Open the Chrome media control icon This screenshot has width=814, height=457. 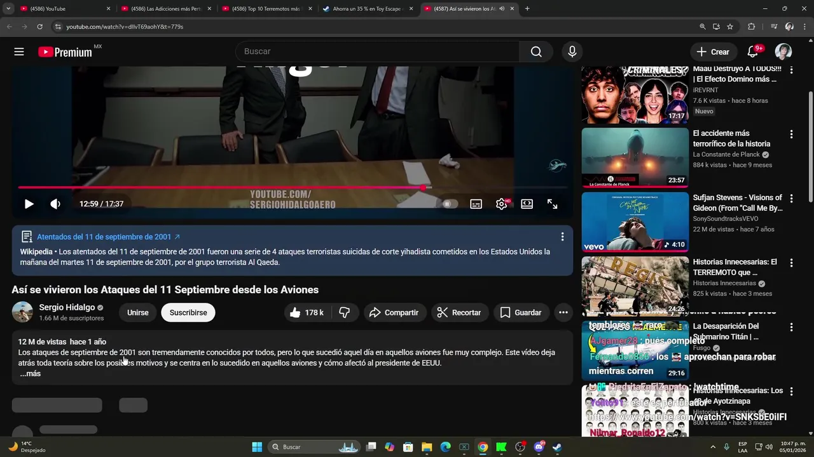774,27
